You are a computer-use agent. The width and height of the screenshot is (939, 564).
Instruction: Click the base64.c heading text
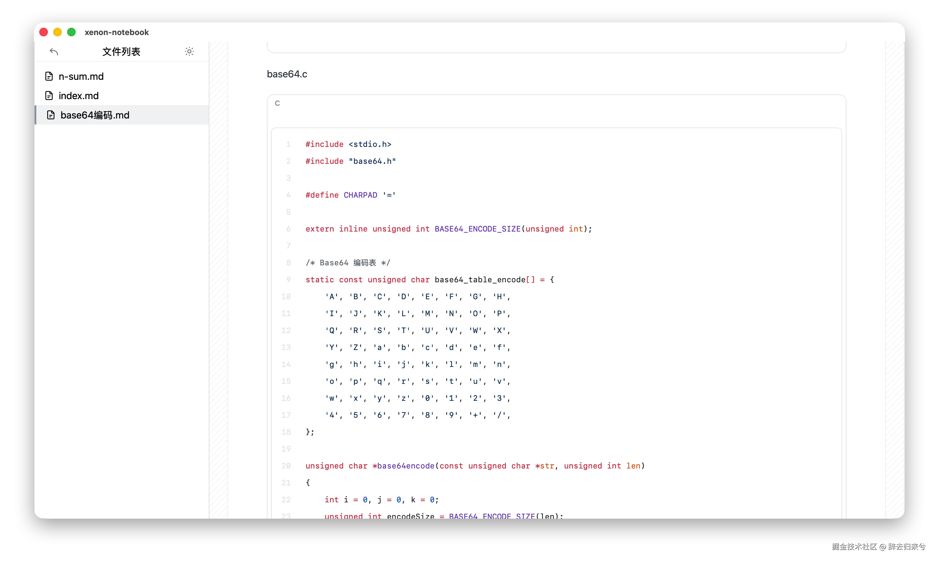pyautogui.click(x=287, y=74)
